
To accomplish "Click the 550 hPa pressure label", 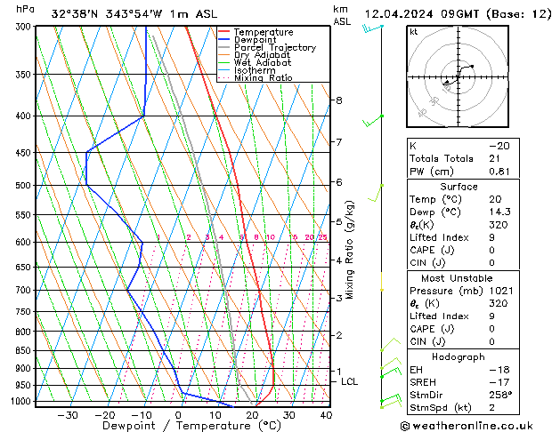I will coord(25,215).
